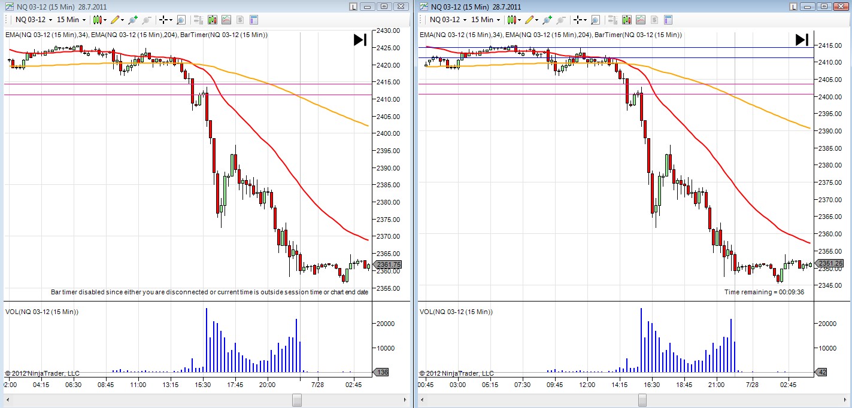
Task: Expand the NQ 03-12 instrument dropdown, left window
Action: 50,20
